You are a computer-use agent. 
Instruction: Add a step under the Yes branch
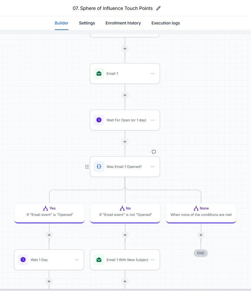[49, 235]
